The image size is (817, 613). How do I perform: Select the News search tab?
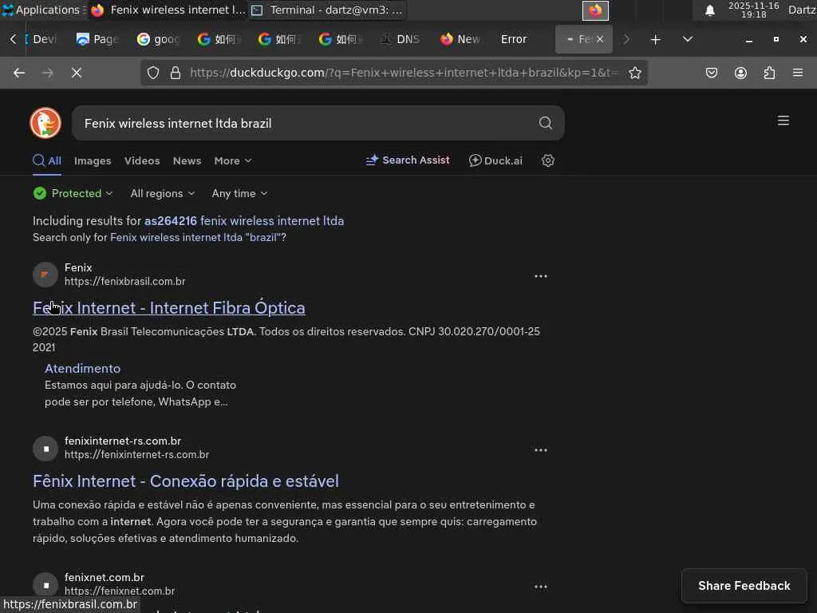pos(187,161)
